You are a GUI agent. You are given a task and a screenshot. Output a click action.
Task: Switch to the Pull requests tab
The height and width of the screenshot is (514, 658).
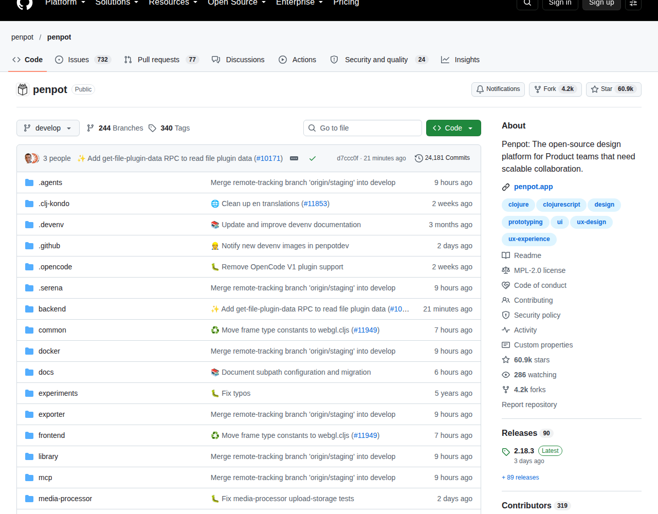(x=161, y=60)
